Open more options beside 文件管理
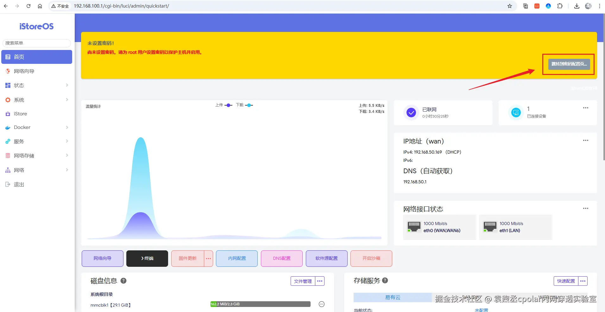Image resolution: width=605 pixels, height=312 pixels. pyautogui.click(x=320, y=281)
